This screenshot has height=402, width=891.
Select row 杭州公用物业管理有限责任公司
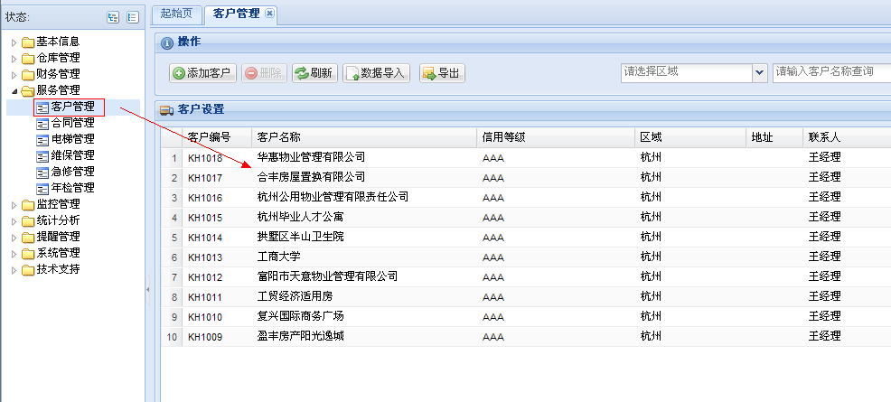(526, 198)
